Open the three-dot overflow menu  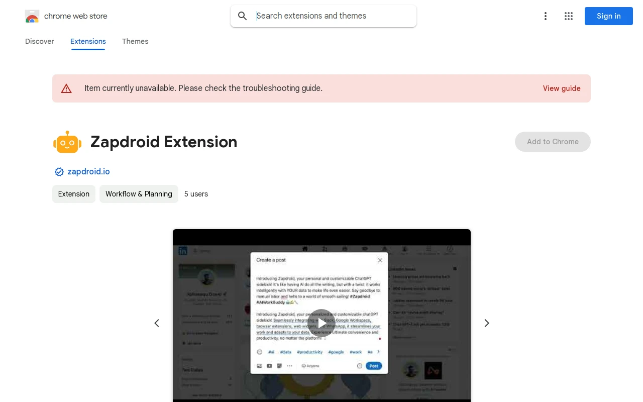click(x=545, y=16)
